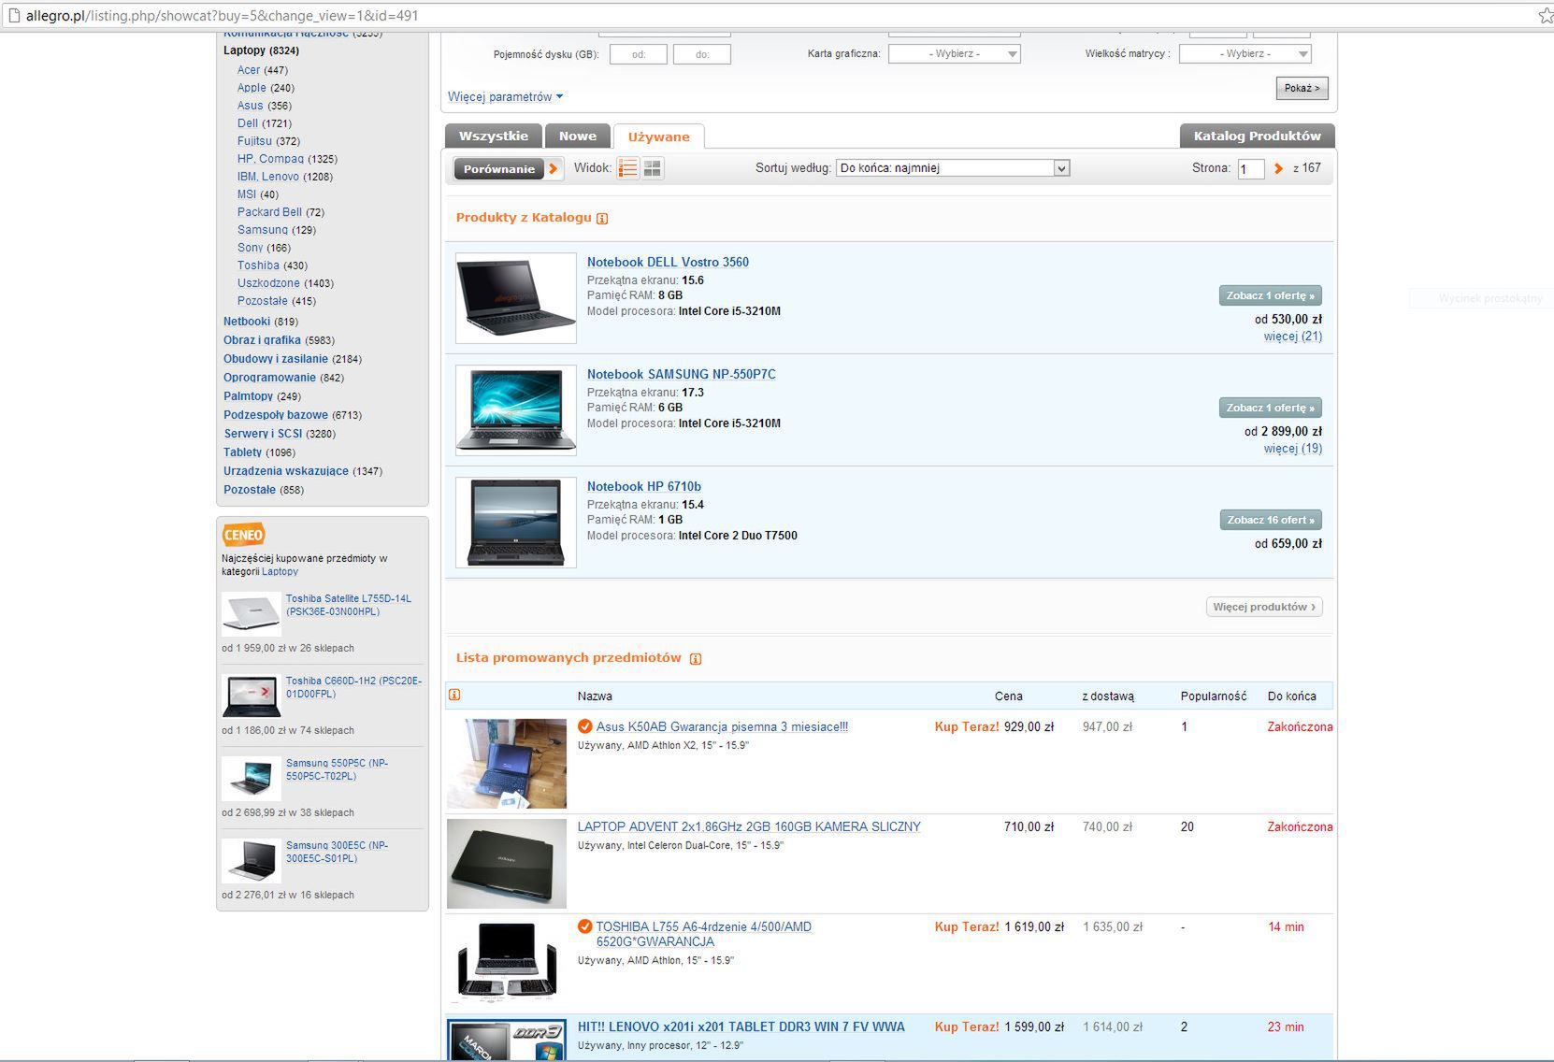Open the Tablety category
Image resolution: width=1554 pixels, height=1062 pixels.
click(242, 452)
